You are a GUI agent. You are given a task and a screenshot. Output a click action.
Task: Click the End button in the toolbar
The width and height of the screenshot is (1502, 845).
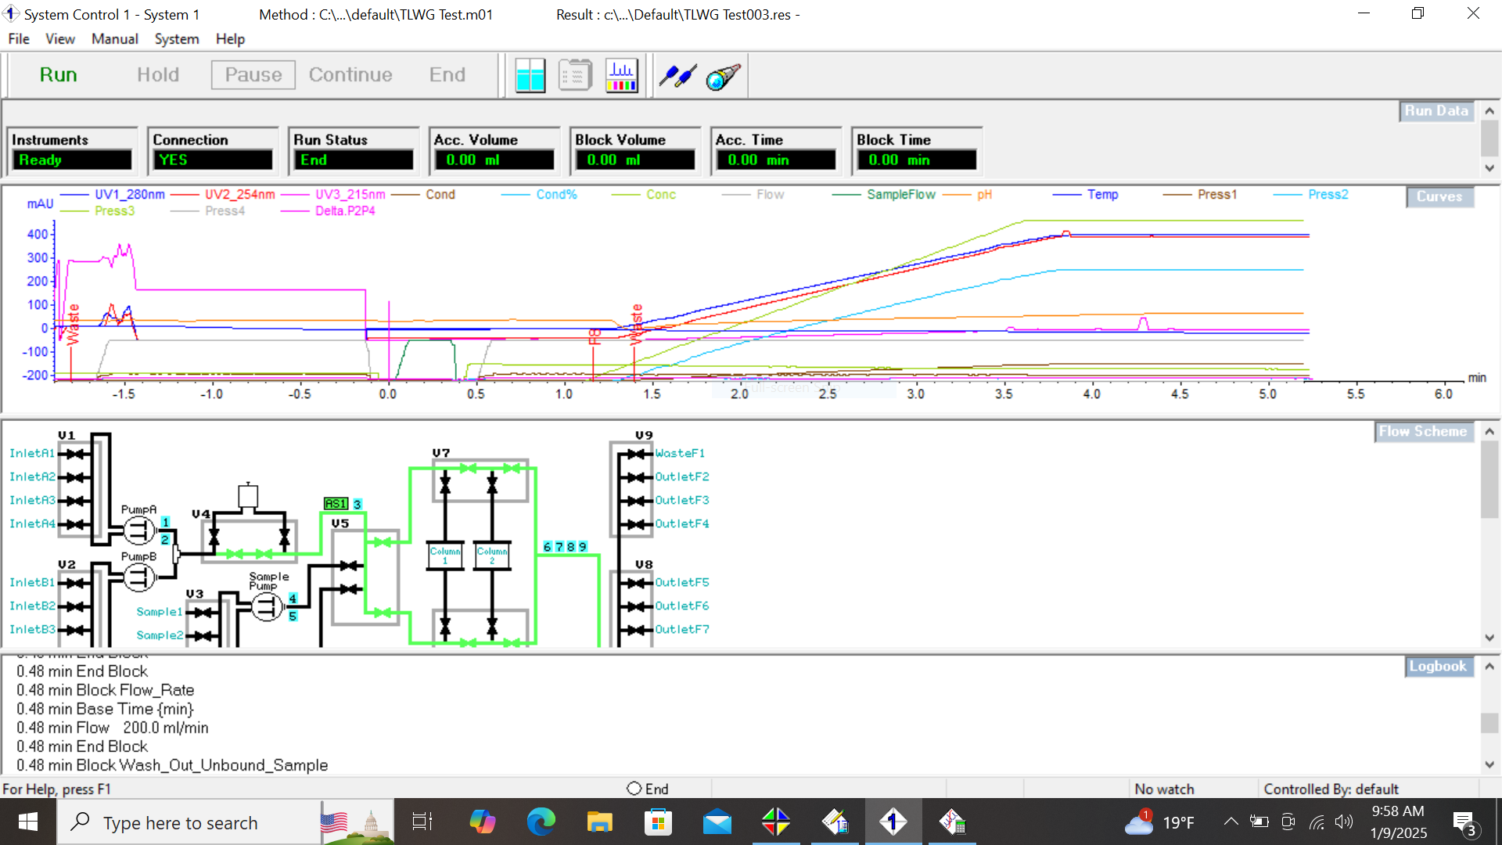point(447,75)
